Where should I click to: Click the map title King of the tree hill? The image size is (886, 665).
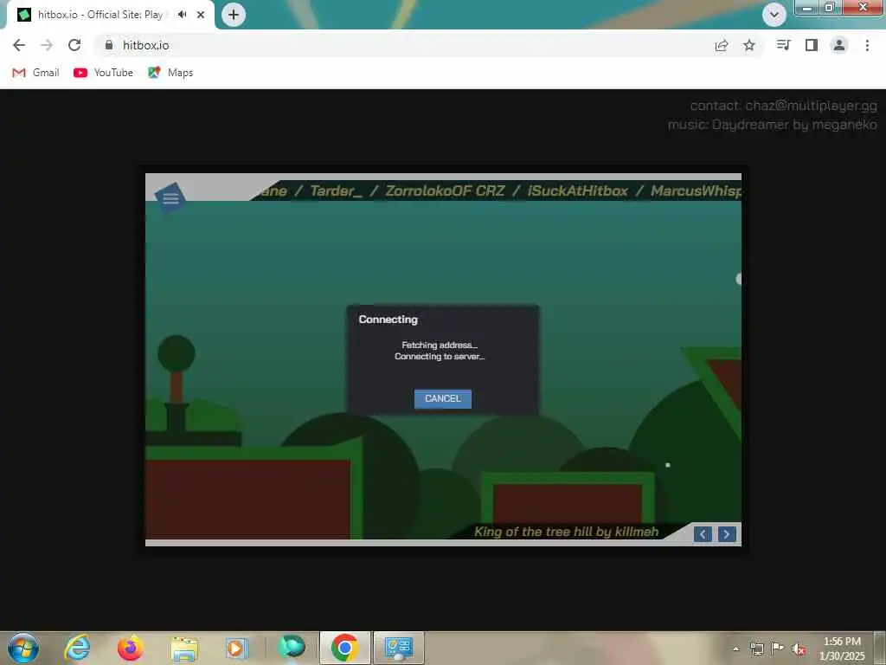[566, 532]
